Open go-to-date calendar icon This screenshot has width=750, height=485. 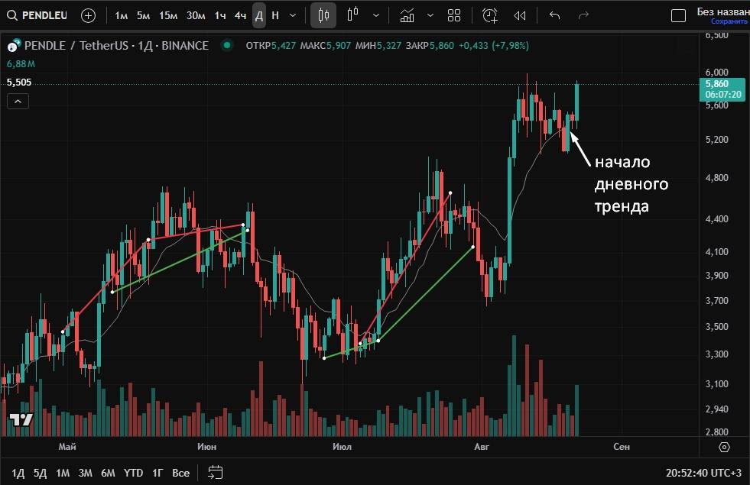tap(215, 473)
